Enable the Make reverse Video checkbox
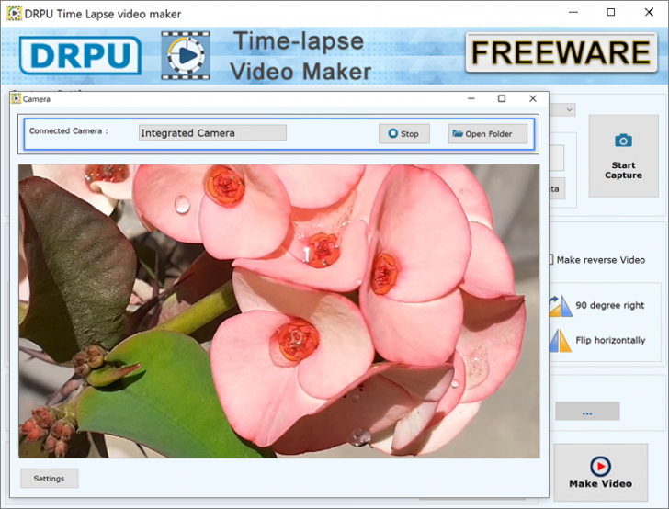This screenshot has height=509, width=669. click(550, 259)
